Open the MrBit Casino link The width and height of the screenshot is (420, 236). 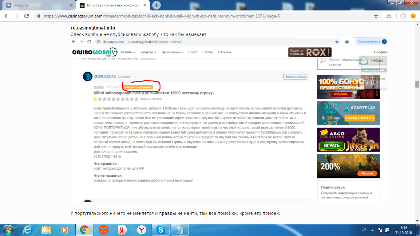pyautogui.click(x=105, y=76)
